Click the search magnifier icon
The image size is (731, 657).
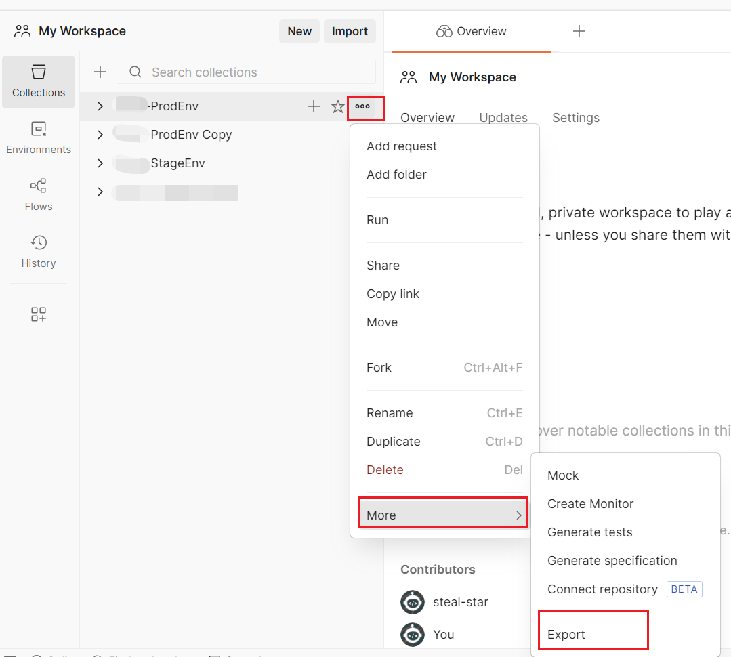coord(135,72)
